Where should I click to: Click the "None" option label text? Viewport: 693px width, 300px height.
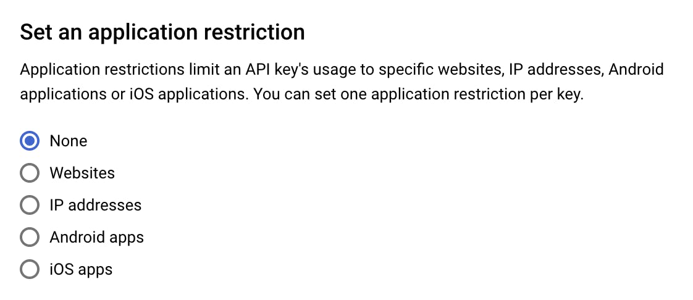coord(69,141)
